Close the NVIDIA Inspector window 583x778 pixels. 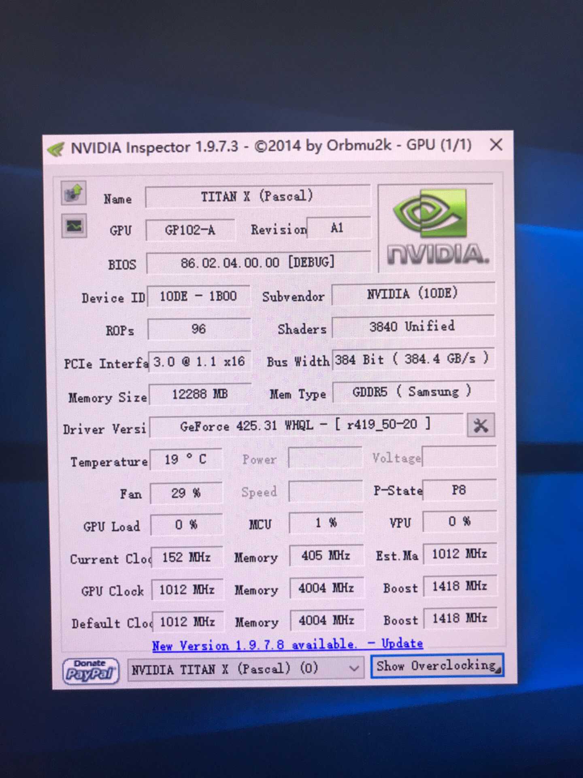(x=496, y=145)
